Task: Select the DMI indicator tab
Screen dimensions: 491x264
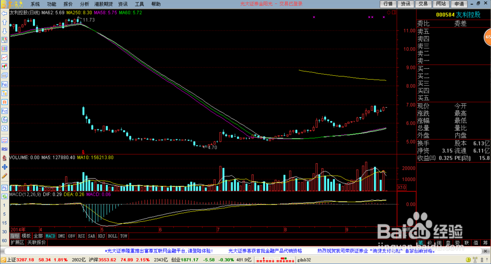Action: [x=61, y=236]
